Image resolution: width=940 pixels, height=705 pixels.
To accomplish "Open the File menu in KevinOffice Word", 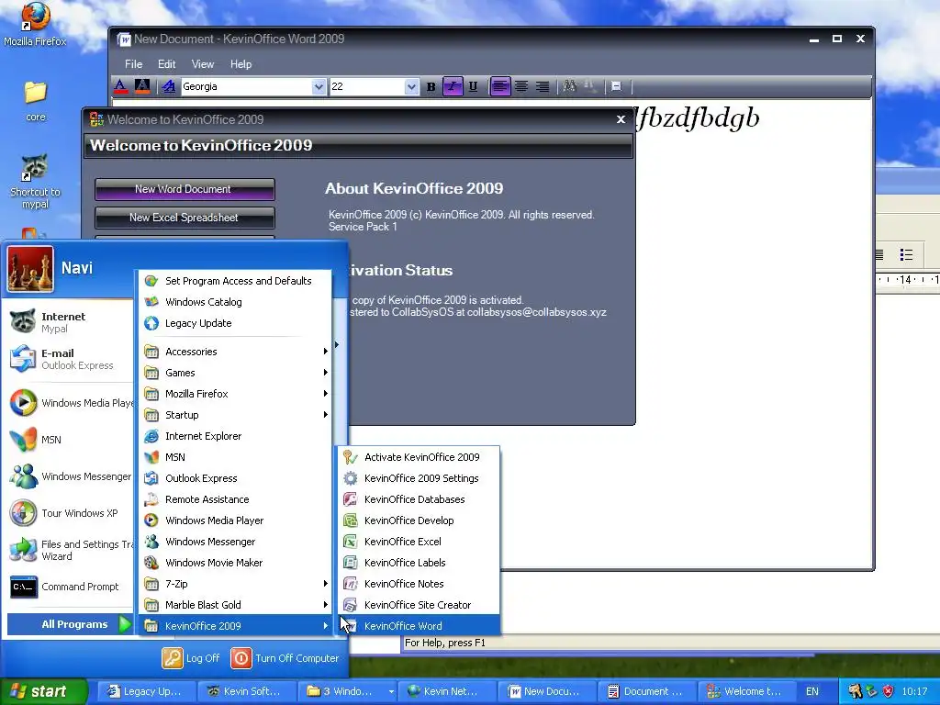I will click(133, 64).
